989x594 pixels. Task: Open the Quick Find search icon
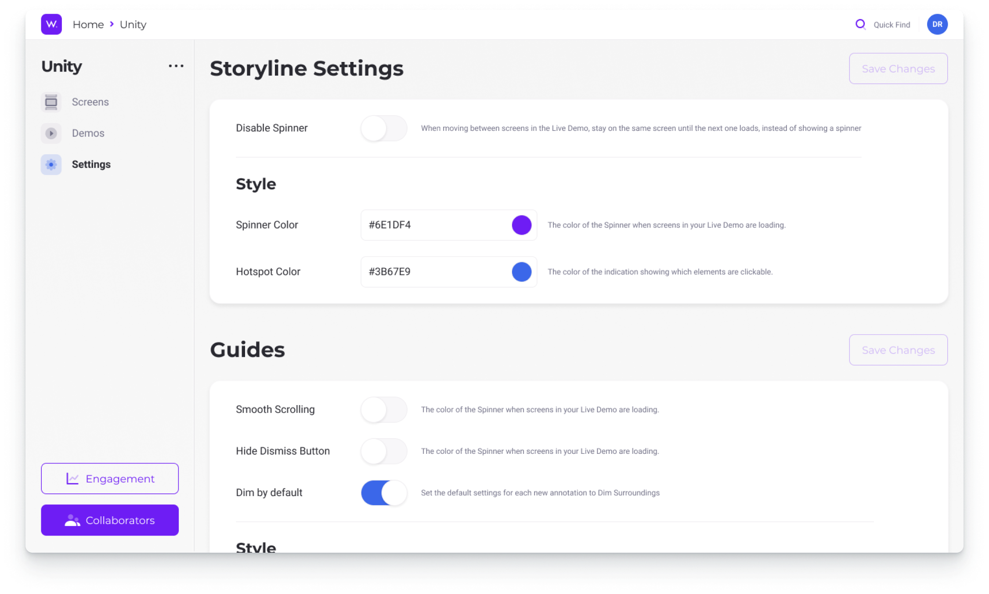(x=860, y=24)
